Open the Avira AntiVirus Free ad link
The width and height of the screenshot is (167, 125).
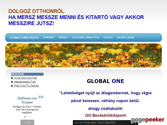pos(25,78)
